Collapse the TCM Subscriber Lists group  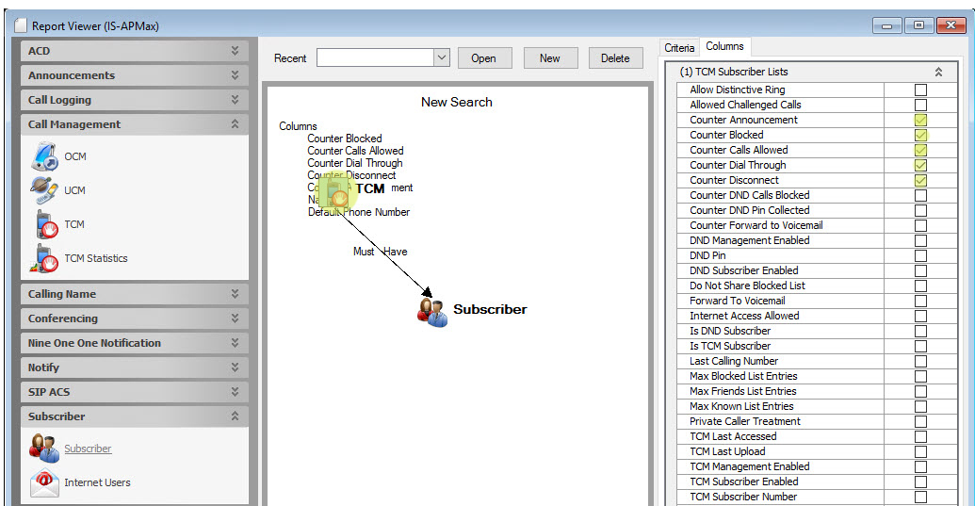(x=938, y=72)
